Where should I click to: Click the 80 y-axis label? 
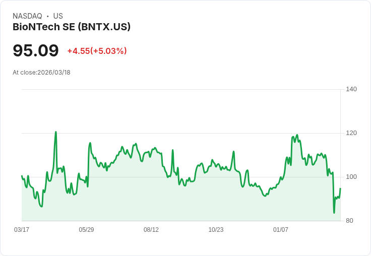click(x=349, y=221)
